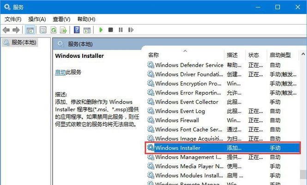Maximize the 服务 window
The image size is (307, 185).
(x=277, y=7)
